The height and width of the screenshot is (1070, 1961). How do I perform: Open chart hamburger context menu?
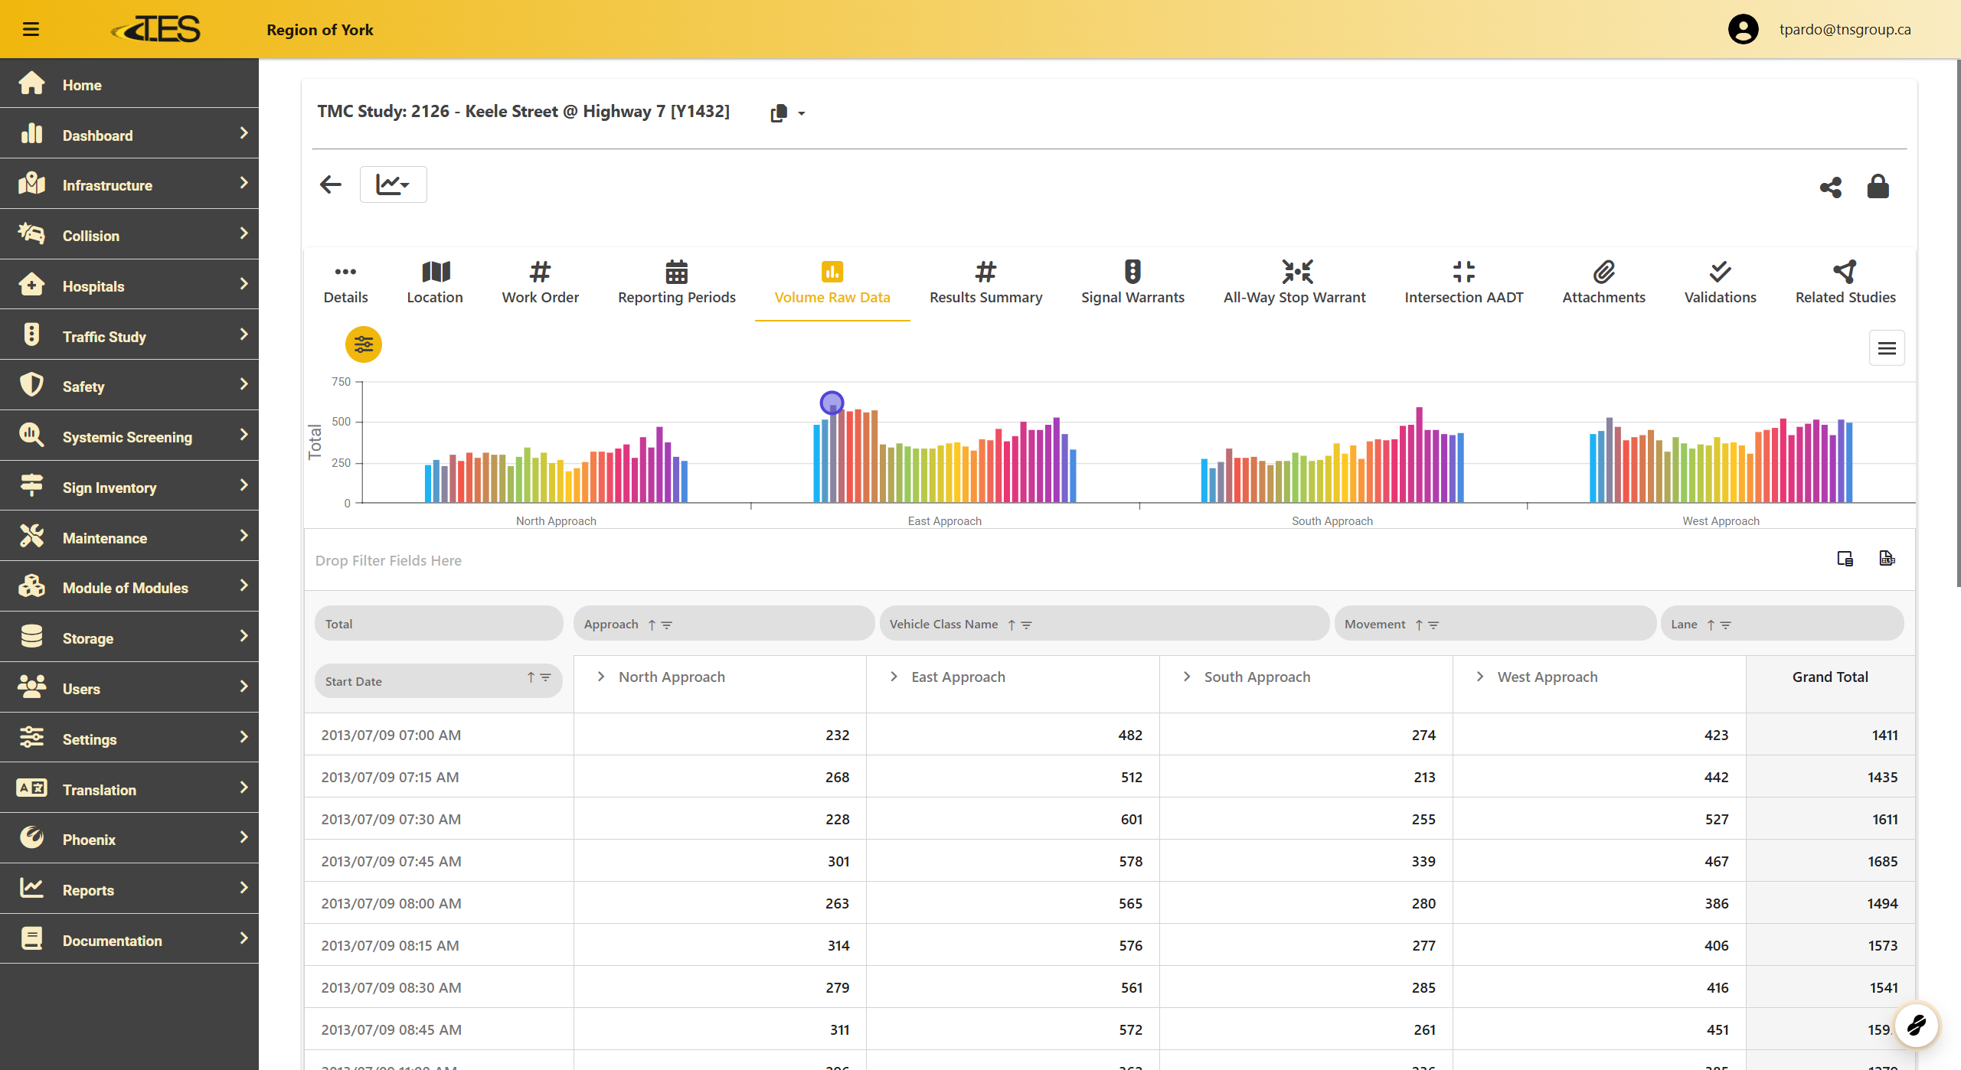coord(1886,348)
